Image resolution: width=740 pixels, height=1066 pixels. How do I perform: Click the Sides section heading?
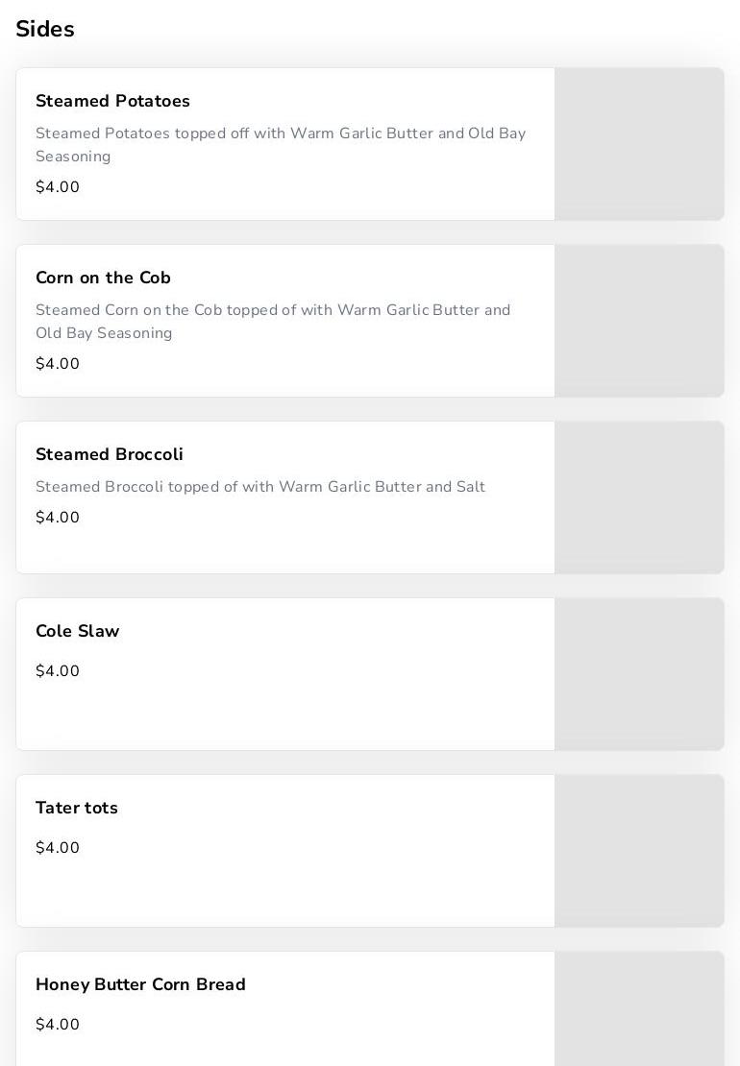(45, 29)
